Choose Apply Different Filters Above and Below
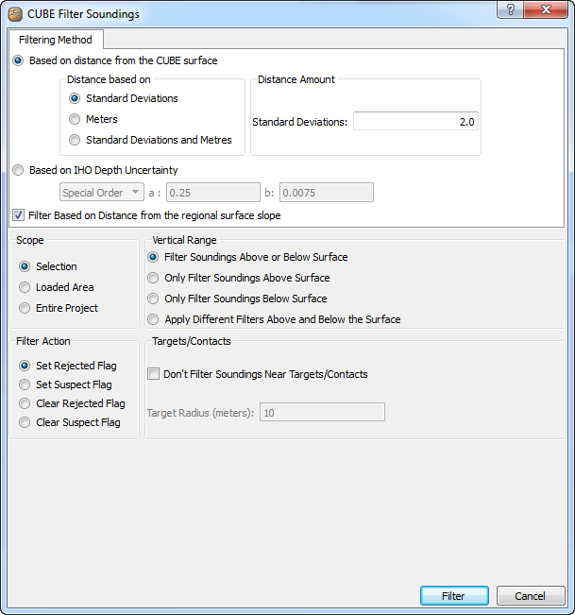Viewport: 575px width, 615px height. [153, 319]
